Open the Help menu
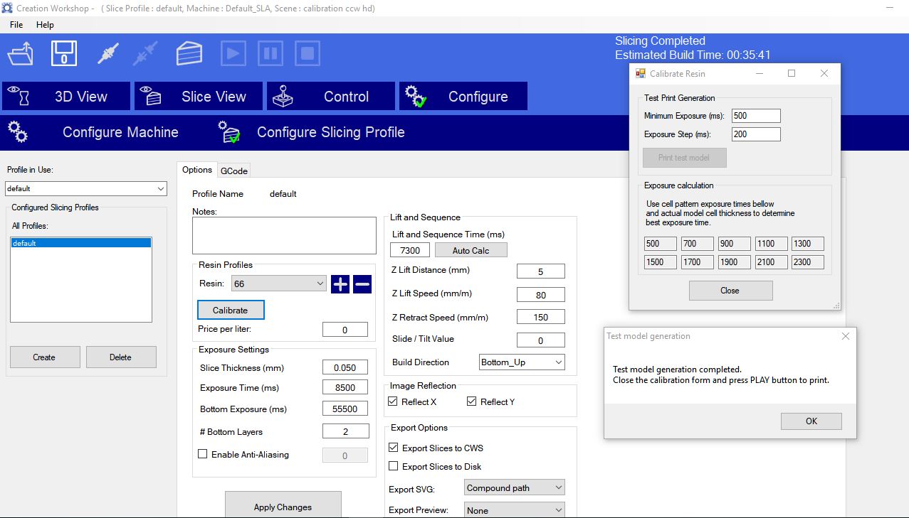909x518 pixels. pos(45,25)
